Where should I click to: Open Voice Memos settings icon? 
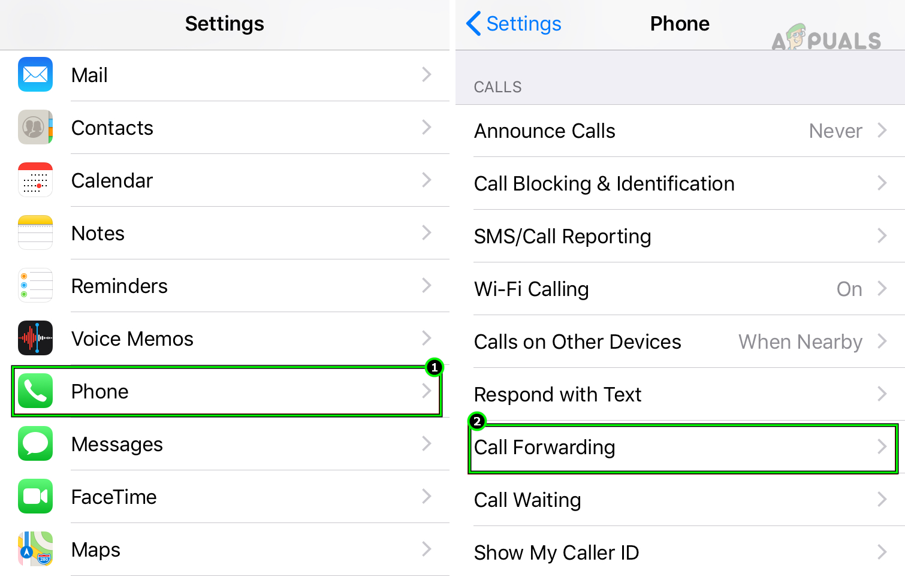coord(35,339)
